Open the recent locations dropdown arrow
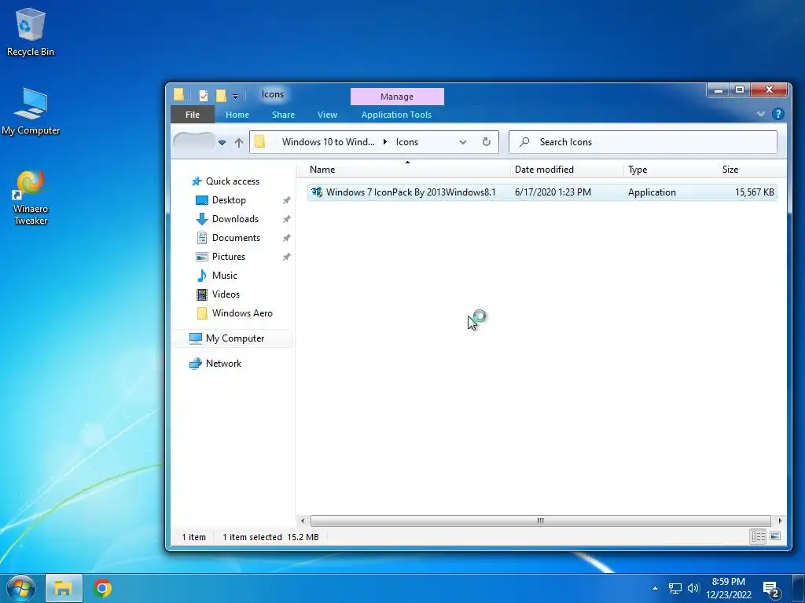Image resolution: width=805 pixels, height=603 pixels. point(222,143)
